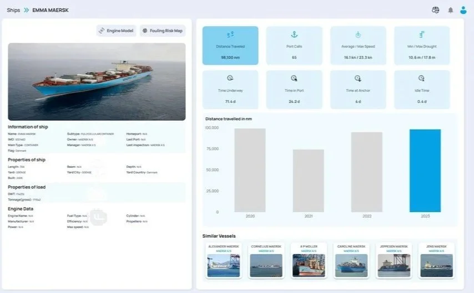Click the 2022 bar in chart

367,172
